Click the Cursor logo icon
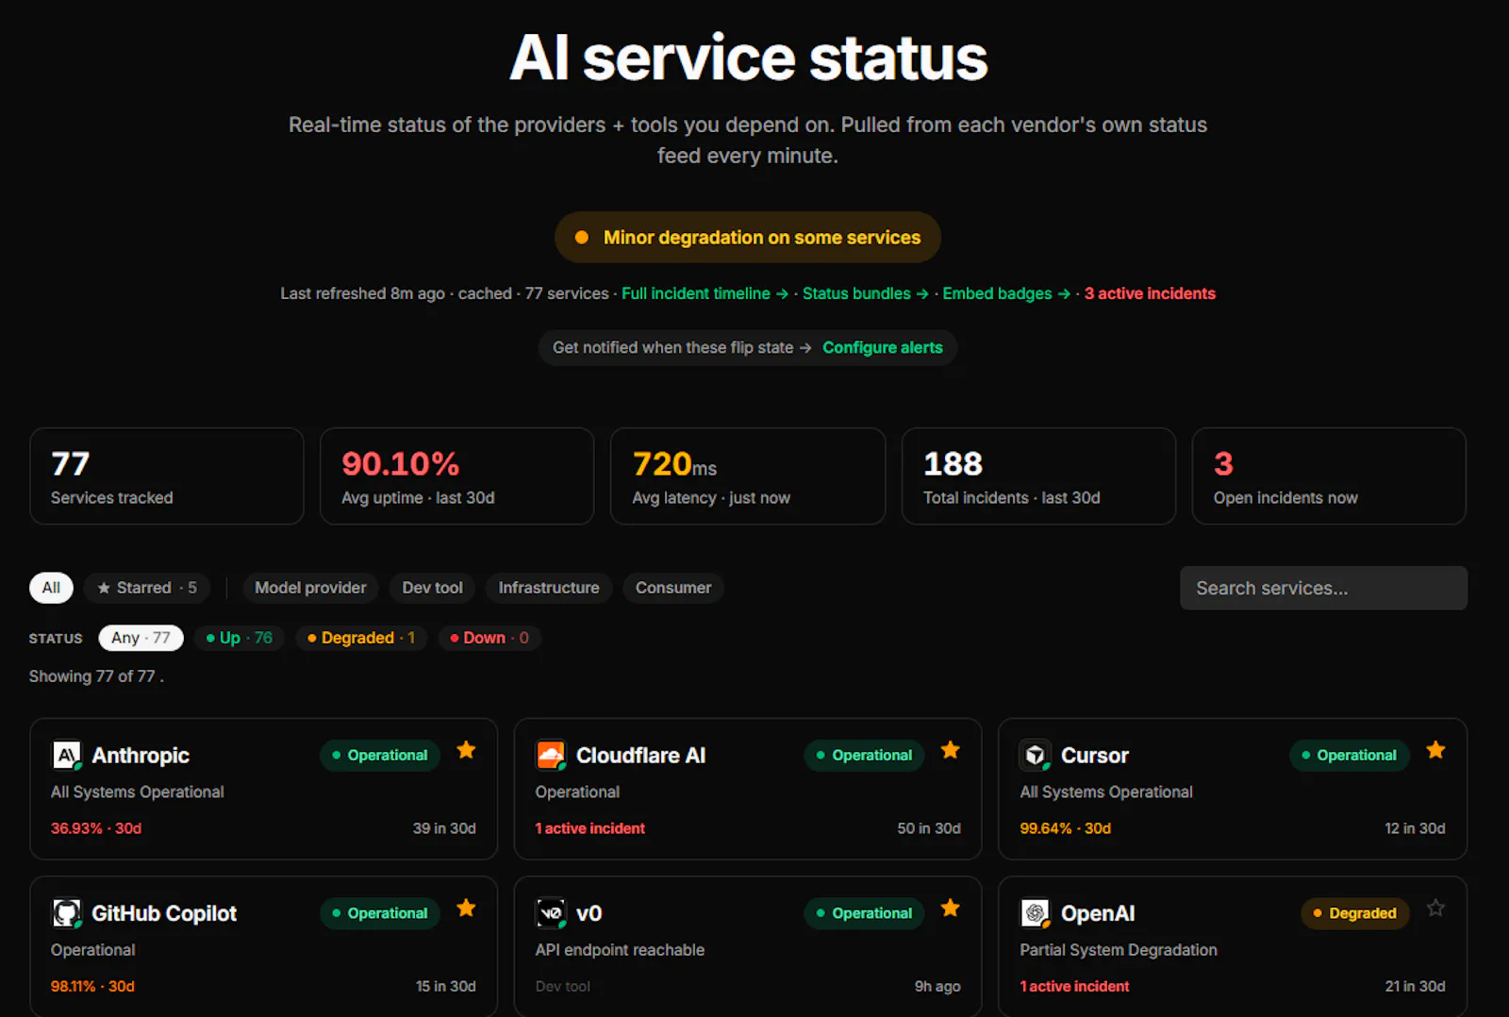The image size is (1509, 1017). tap(1036, 755)
